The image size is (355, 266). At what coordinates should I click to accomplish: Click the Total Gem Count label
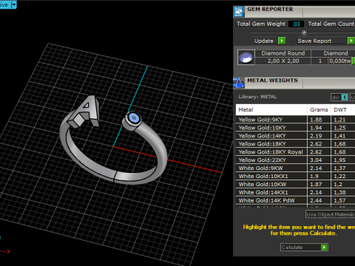pos(331,24)
